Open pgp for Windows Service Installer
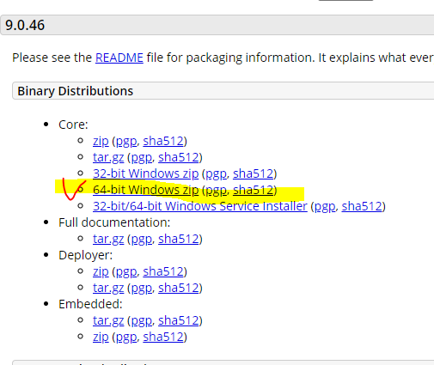Screen dimensions: 434x365 pyautogui.click(x=325, y=207)
